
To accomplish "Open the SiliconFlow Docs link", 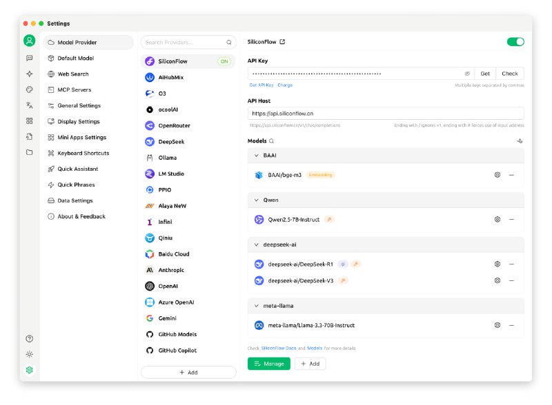I will coord(279,349).
